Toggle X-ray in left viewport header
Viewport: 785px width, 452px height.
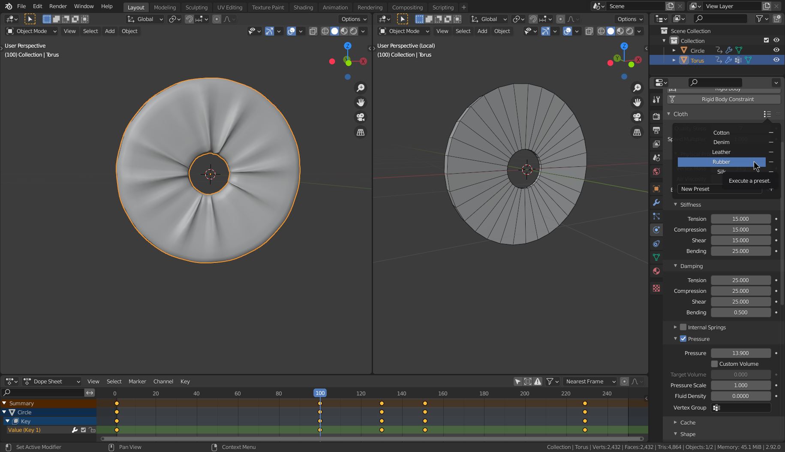(313, 31)
